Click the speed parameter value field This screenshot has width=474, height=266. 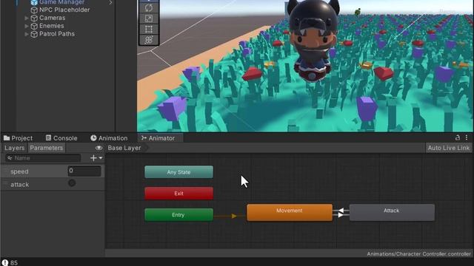pyautogui.click(x=84, y=171)
